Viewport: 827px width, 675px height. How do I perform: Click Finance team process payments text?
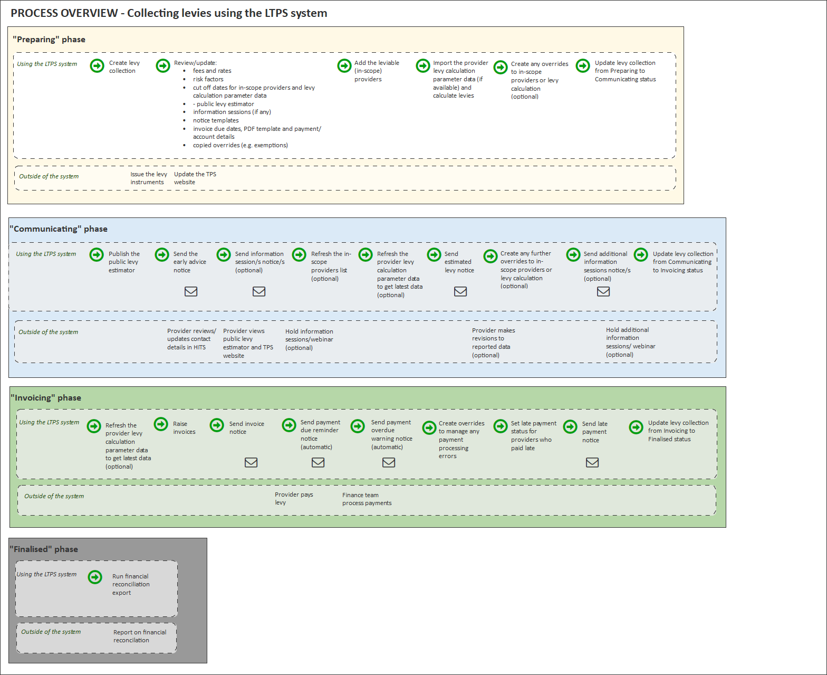pos(367,499)
